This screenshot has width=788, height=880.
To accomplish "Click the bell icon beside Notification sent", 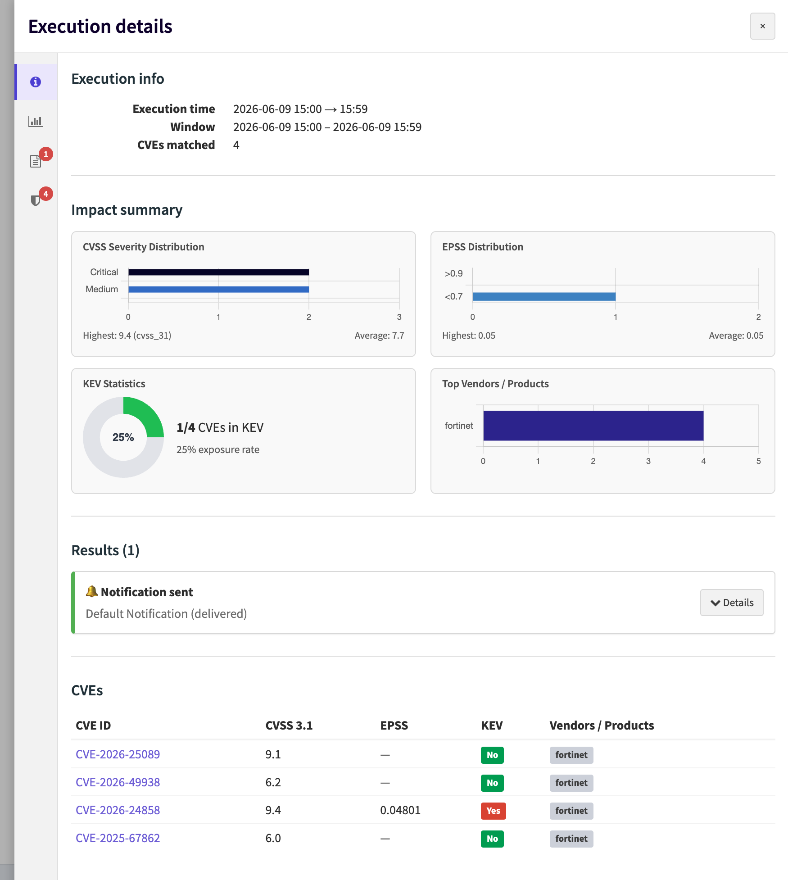I will 92,591.
